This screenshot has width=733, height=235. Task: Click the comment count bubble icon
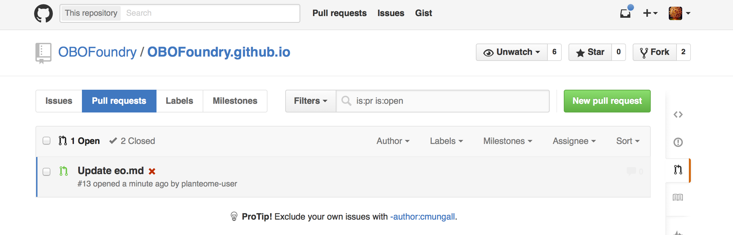click(631, 171)
